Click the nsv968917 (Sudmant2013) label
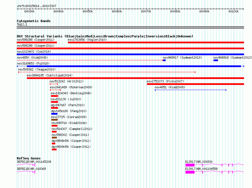Screen dimensions: 252x188 [182, 57]
